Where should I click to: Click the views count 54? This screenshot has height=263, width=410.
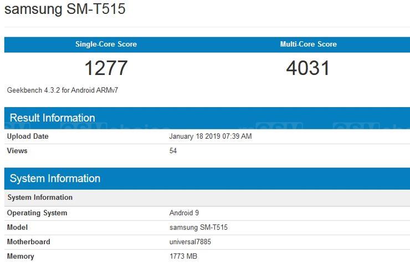173,150
